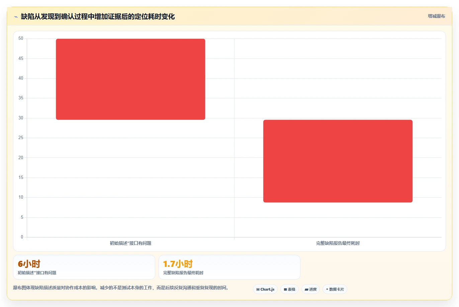Click the y-axis value 0
This screenshot has width=459, height=307.
click(22, 237)
